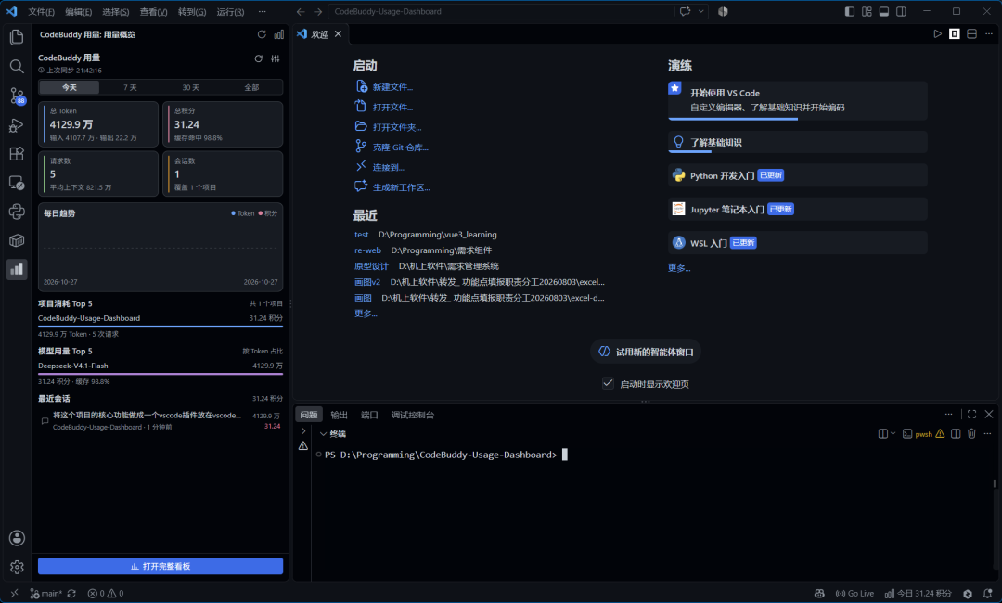
Task: Open recent project re-web
Action: pos(367,250)
